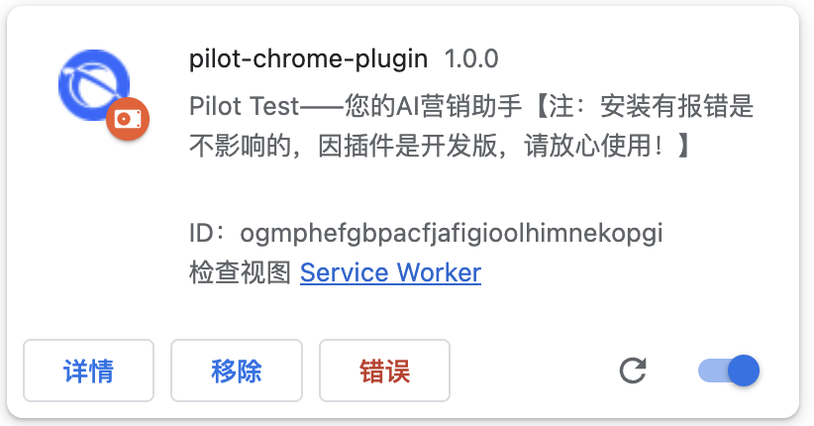Image resolution: width=814 pixels, height=426 pixels.
Task: Click the orange unpacked-extension badge icon
Action: click(x=128, y=119)
